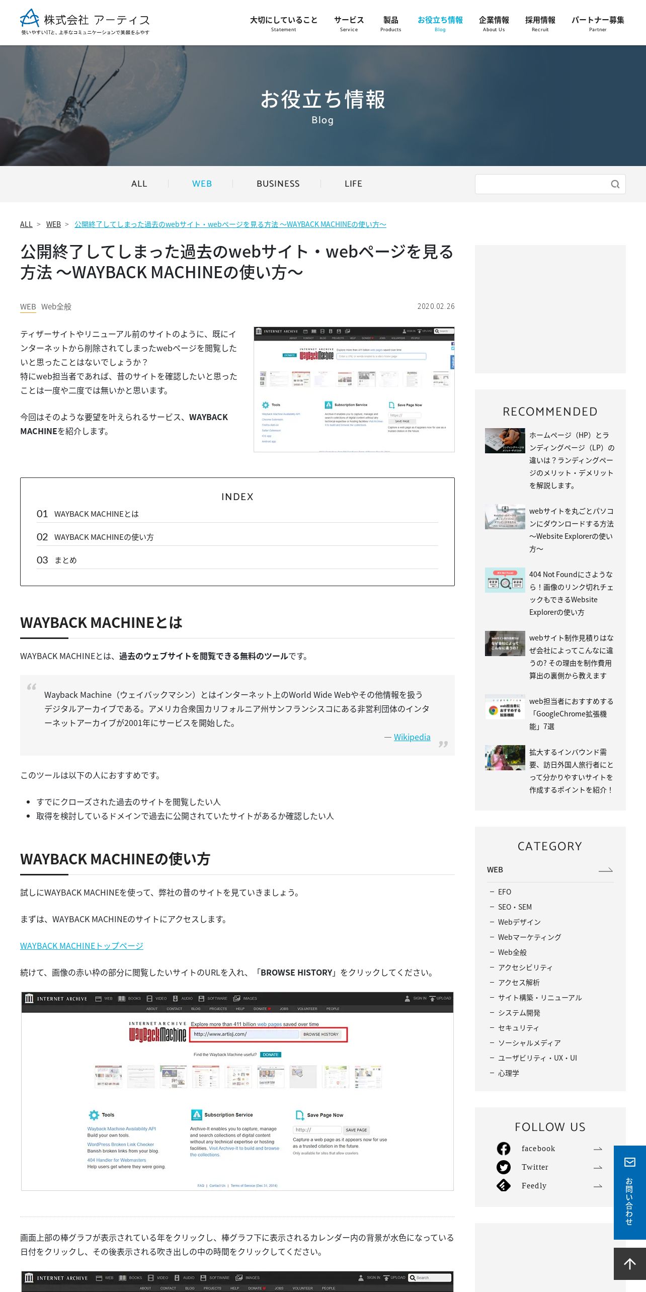Open the ソーシャルメディア category

(x=529, y=1043)
